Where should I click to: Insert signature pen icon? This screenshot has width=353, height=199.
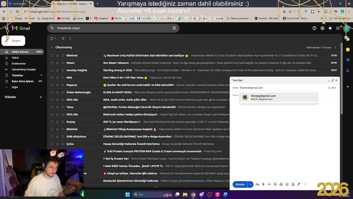click(x=299, y=184)
